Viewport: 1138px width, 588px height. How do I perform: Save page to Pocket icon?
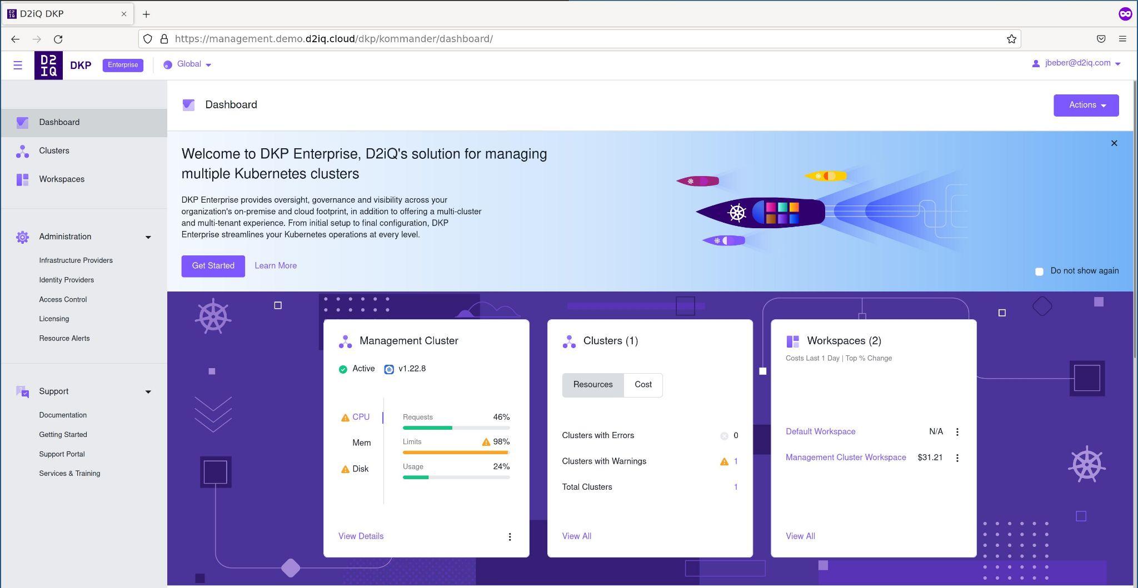point(1101,39)
